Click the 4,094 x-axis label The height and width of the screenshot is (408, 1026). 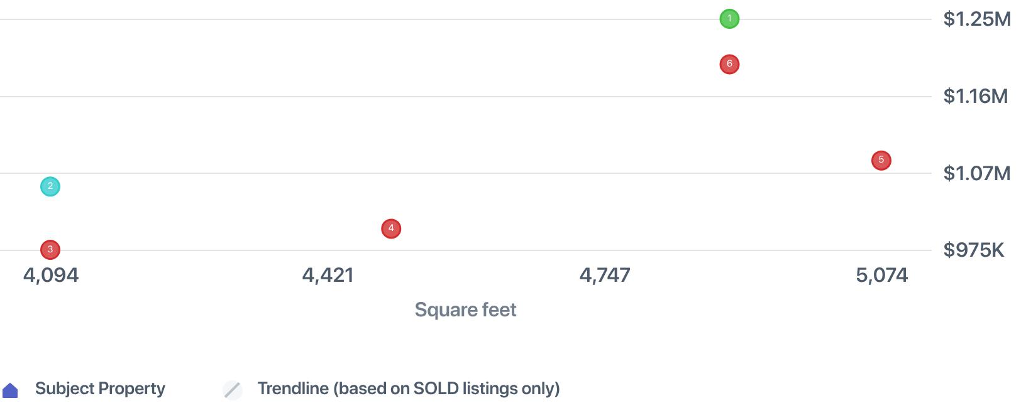tap(51, 275)
